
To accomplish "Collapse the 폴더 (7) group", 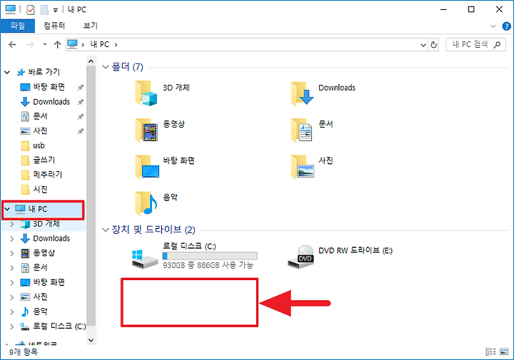I will pyautogui.click(x=105, y=67).
